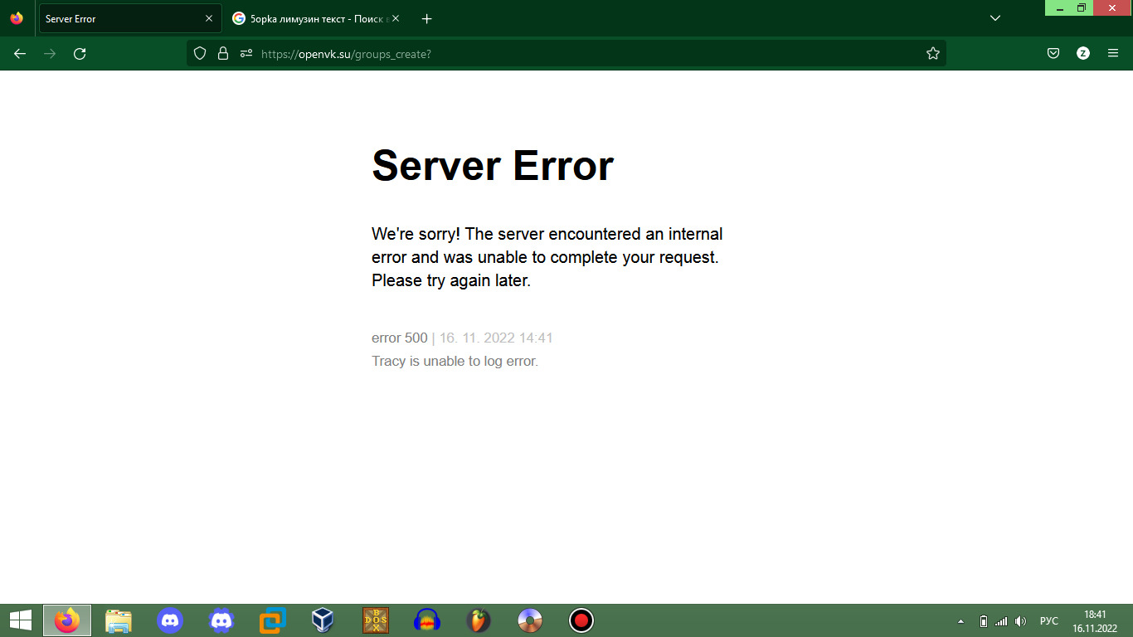
Task: Open DOSBox-X from the taskbar
Action: click(x=376, y=620)
